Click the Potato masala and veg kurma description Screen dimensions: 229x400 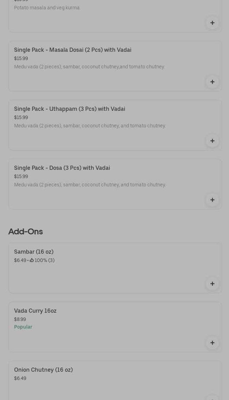(x=47, y=8)
